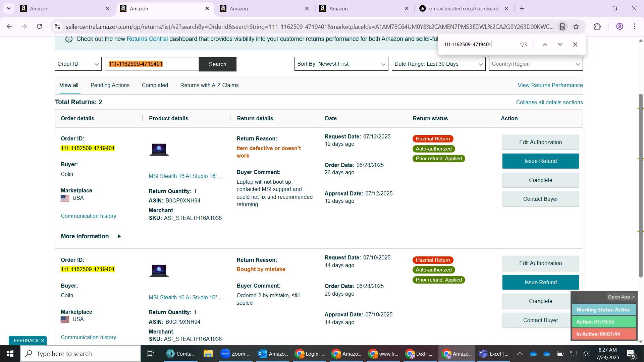Click the Windows Start button

pyautogui.click(x=10, y=354)
